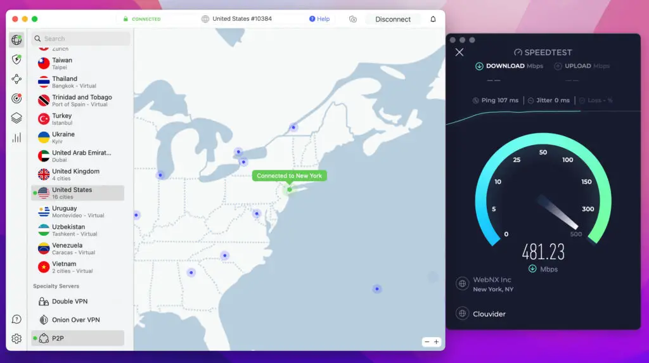This screenshot has height=363, width=649.
Task: Click the Clouvider provider globe icon
Action: pyautogui.click(x=462, y=314)
